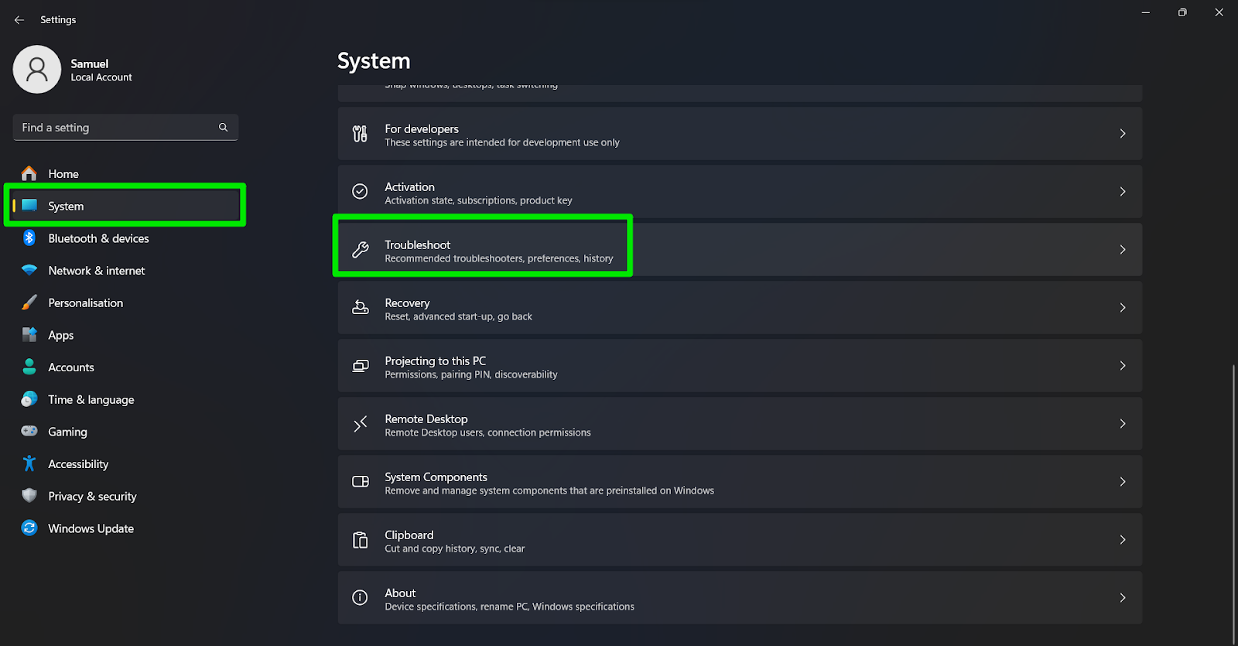Click the Personalisation paintbrush icon
The width and height of the screenshot is (1238, 646).
tap(29, 302)
